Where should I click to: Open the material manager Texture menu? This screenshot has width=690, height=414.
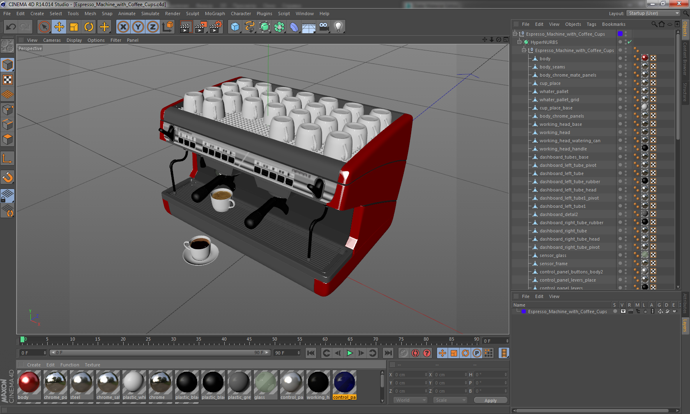(x=92, y=365)
